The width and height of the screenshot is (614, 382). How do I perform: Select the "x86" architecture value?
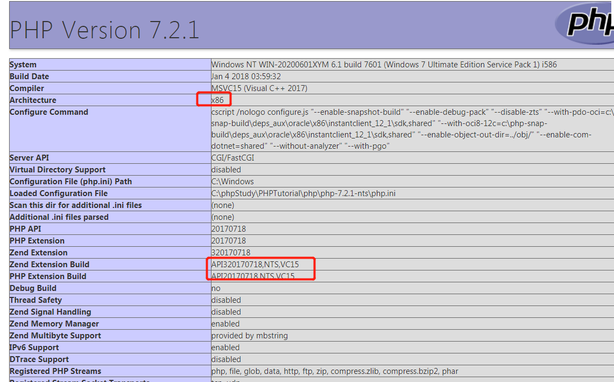217,100
